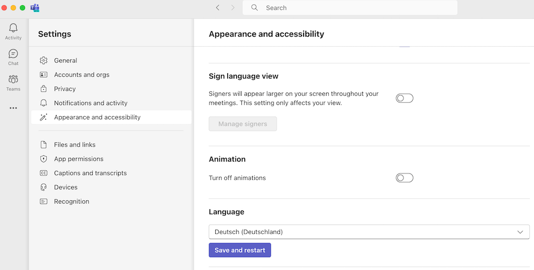This screenshot has height=270, width=534.
Task: Enable the Sign language view toggle
Action: [x=404, y=98]
